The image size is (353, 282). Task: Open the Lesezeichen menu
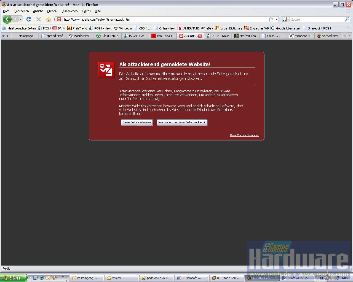point(69,11)
